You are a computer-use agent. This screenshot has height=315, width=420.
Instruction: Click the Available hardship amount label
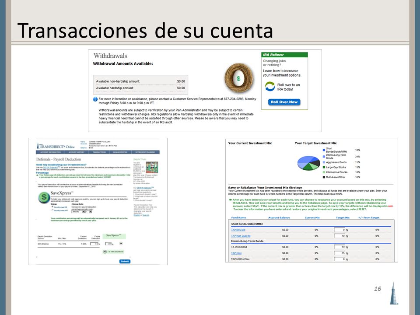pyautogui.click(x=115, y=88)
